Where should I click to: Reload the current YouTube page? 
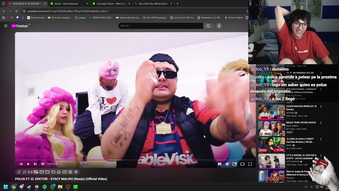[x=16, y=11]
